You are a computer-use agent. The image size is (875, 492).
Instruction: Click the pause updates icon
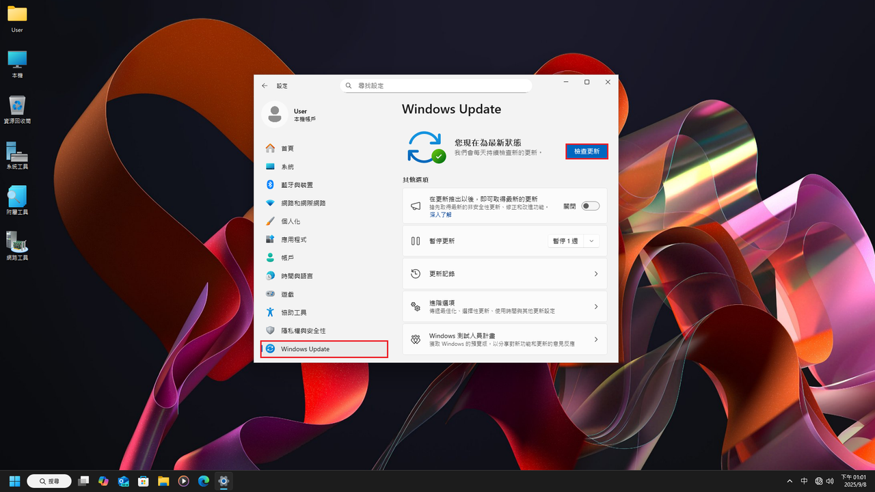pos(415,241)
